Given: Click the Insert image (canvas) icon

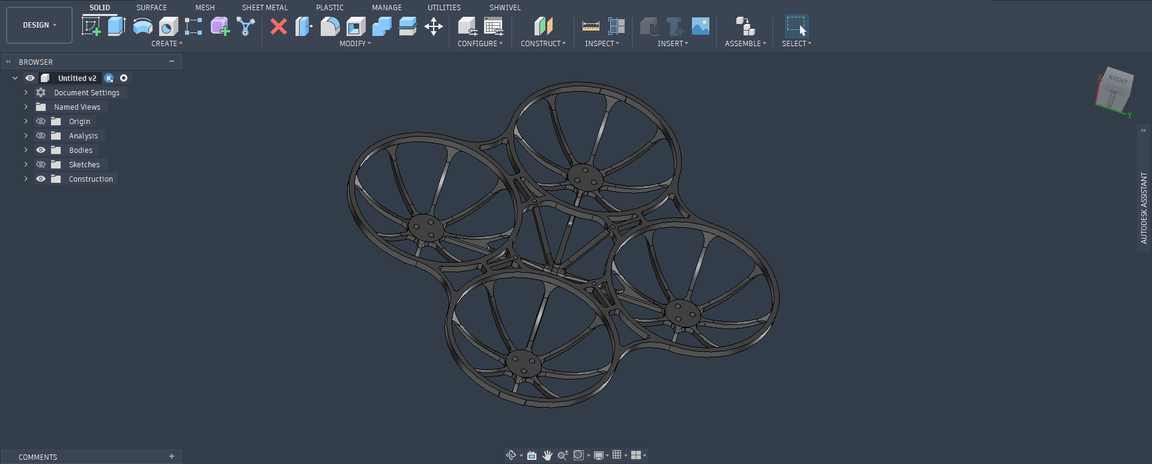Looking at the screenshot, I should (700, 26).
